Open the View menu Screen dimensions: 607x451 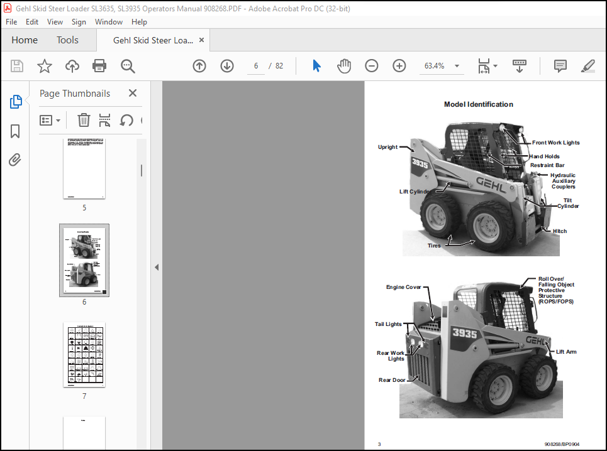coord(55,22)
